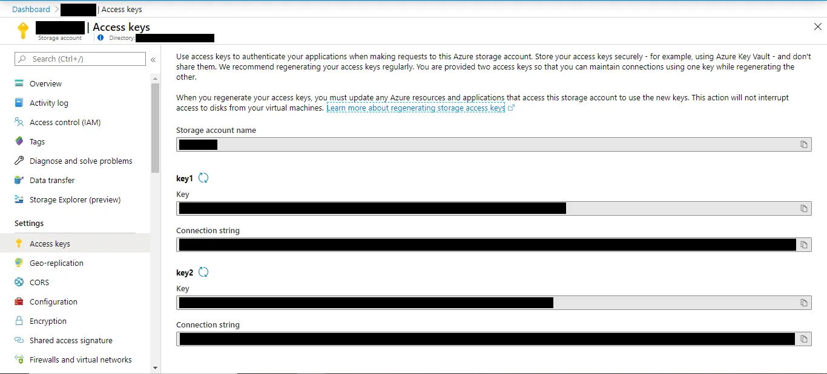Open Learn more about regenerating keys link
Viewport: 827px width, 374px height.
pyautogui.click(x=415, y=108)
